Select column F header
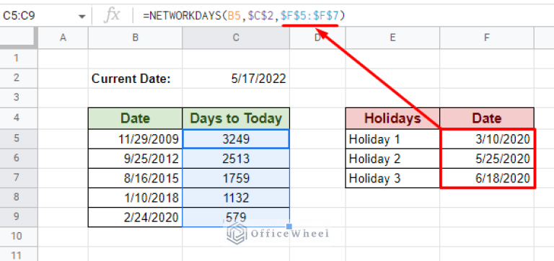Image resolution: width=554 pixels, height=261 pixels. pyautogui.click(x=487, y=37)
